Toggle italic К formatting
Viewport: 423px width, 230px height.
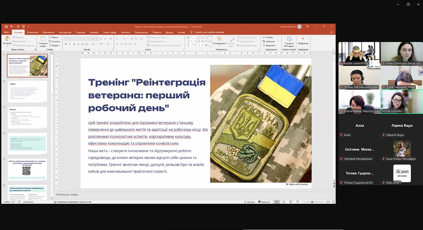click(x=70, y=44)
